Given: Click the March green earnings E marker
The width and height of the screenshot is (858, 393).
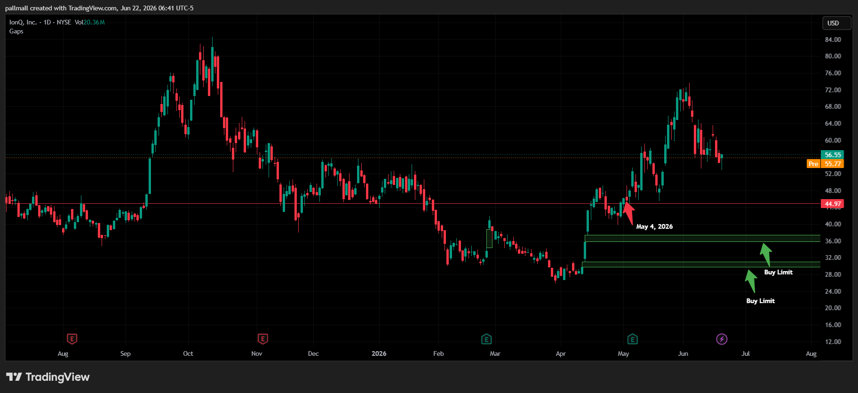Looking at the screenshot, I should (x=486, y=339).
